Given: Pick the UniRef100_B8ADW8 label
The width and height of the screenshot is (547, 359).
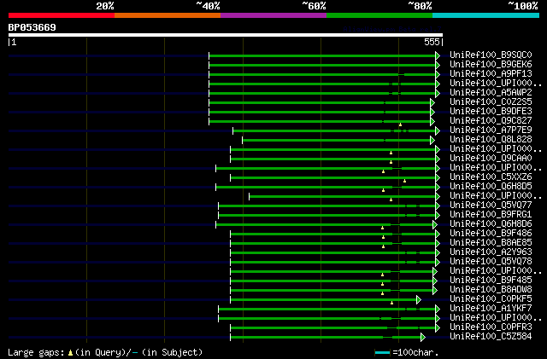Looking at the screenshot, I should tap(491, 290).
